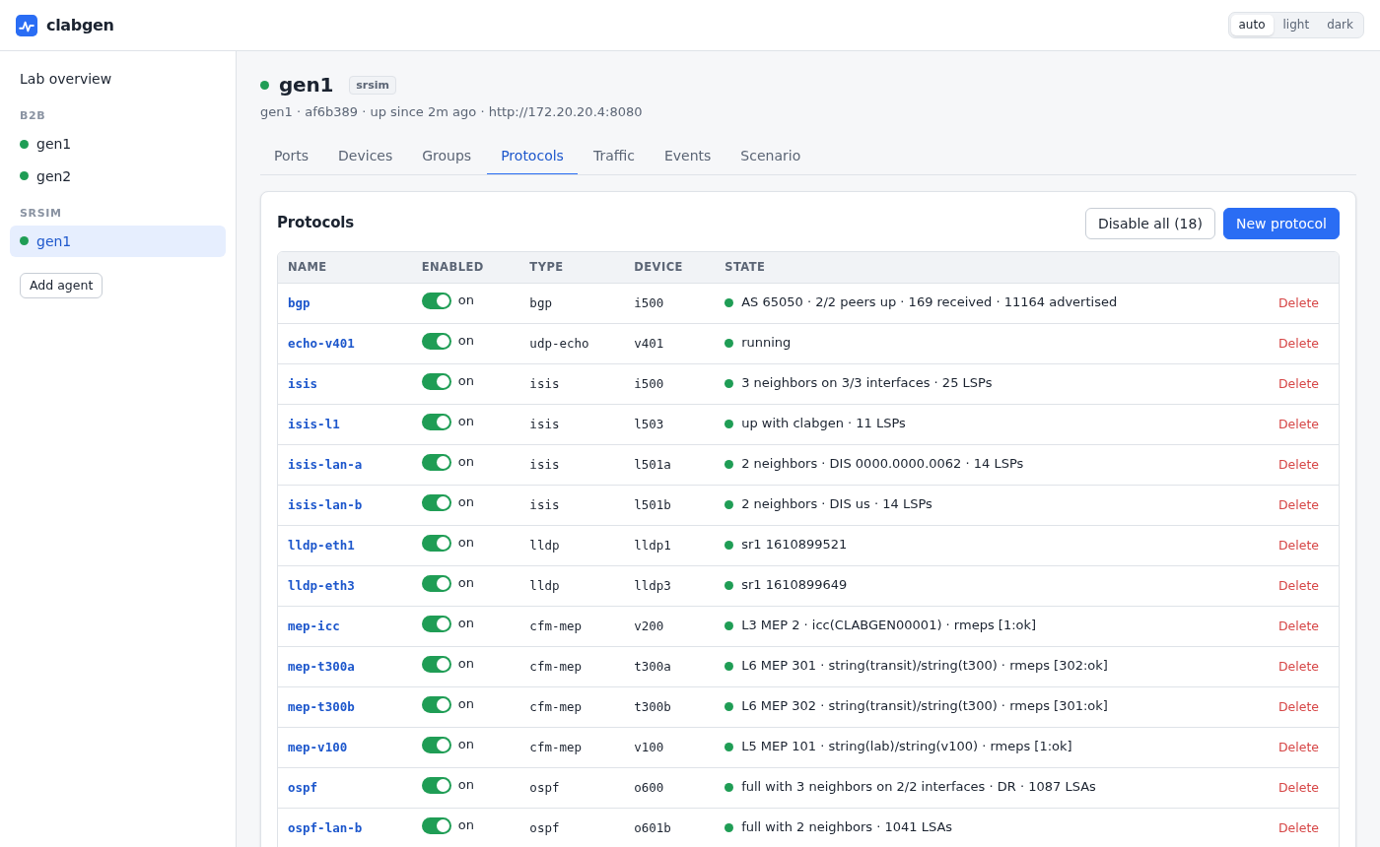Toggle the bgp protocol switch off
1380x847 pixels.
point(437,301)
